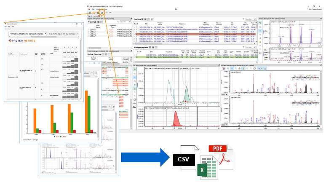This screenshot has height=182, width=326.
Task: Click the red grid icon ending MS2 toolbar
Action: click(265, 68)
